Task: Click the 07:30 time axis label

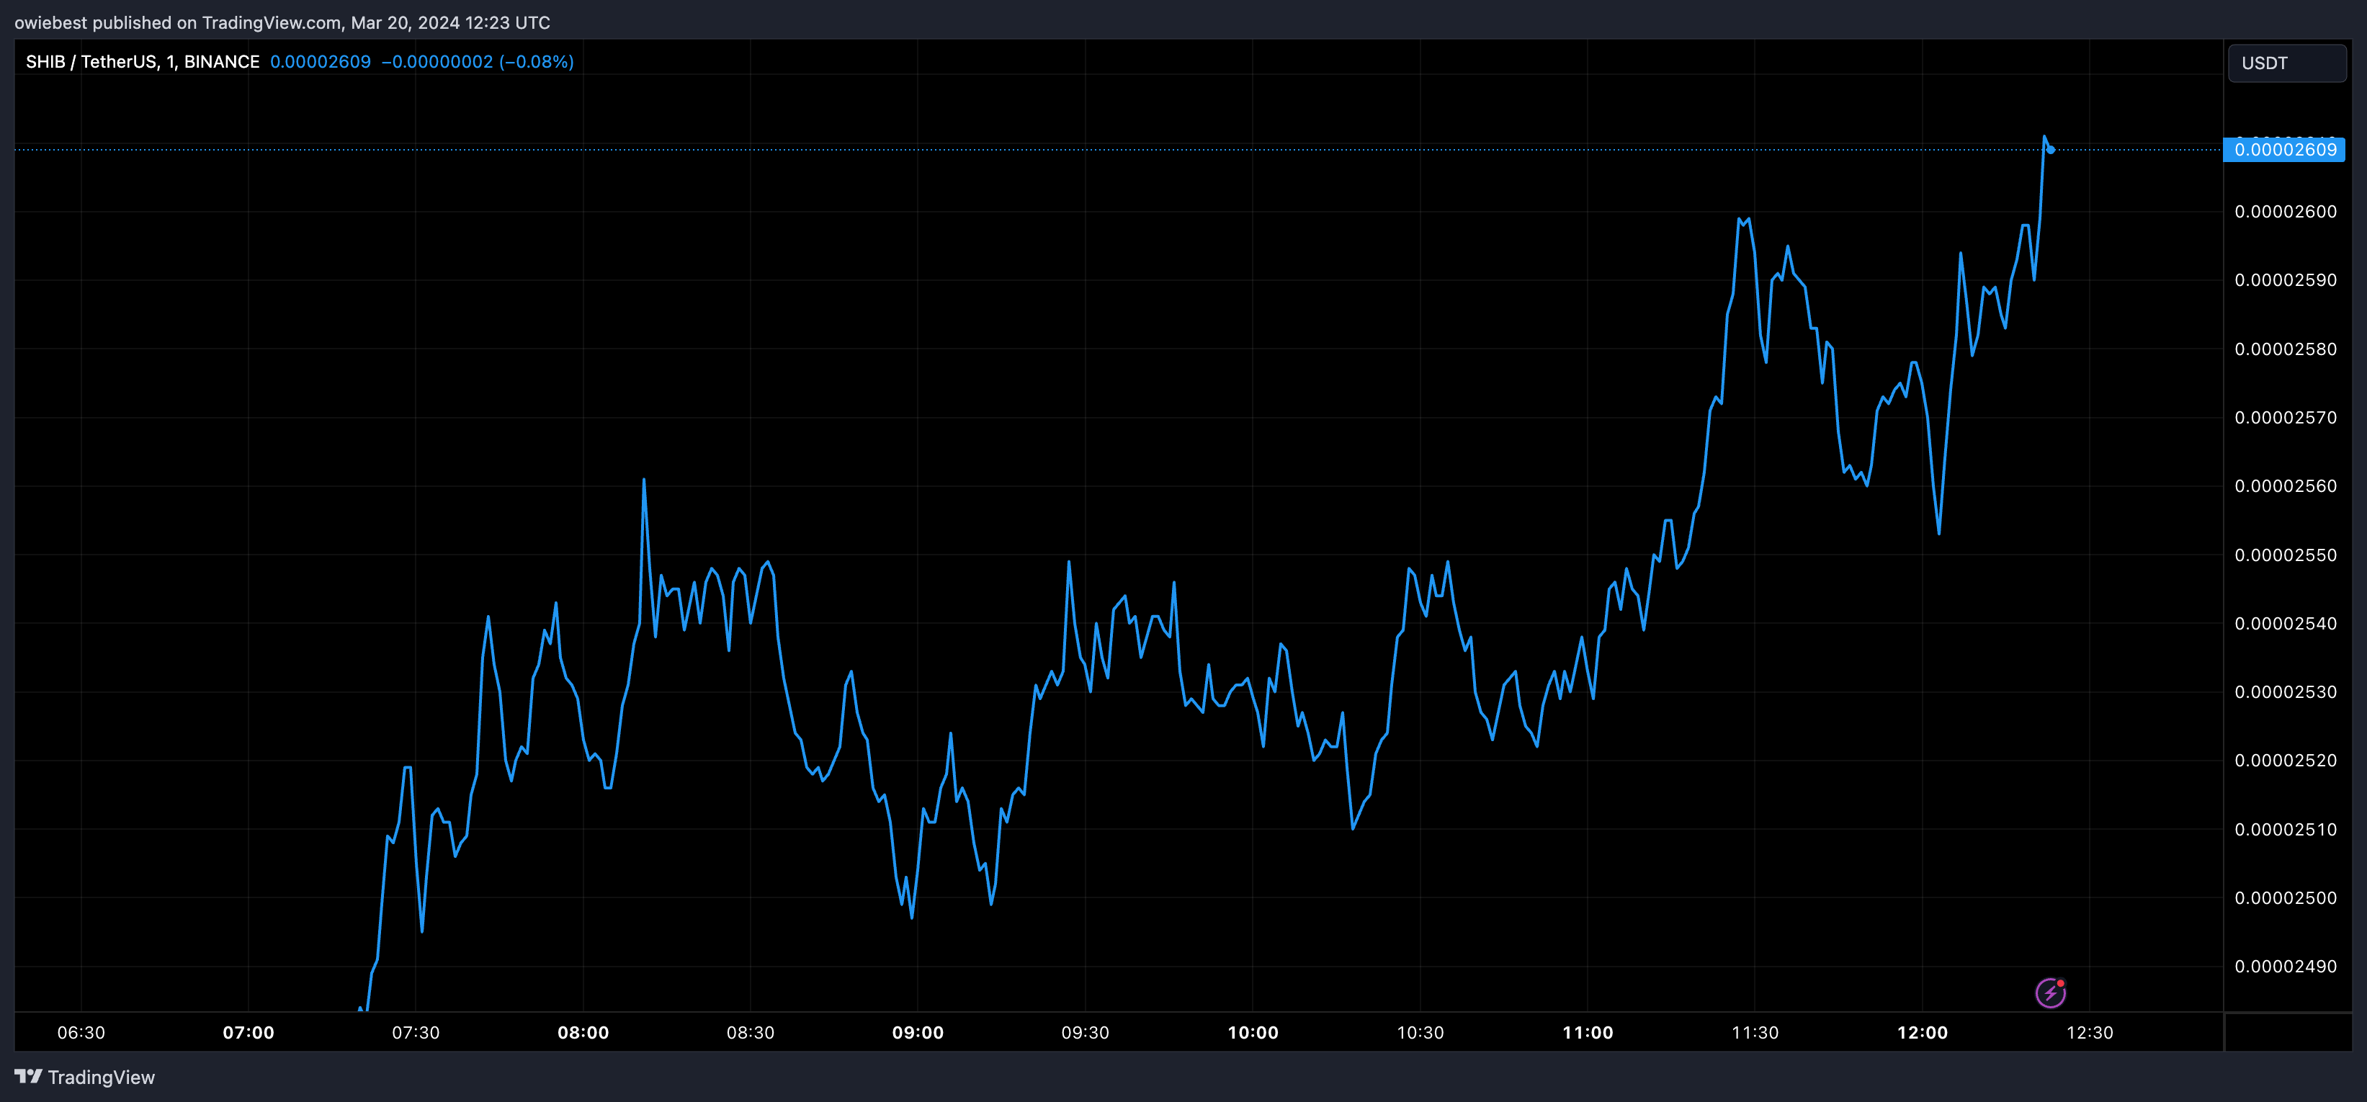Action: coord(416,1032)
